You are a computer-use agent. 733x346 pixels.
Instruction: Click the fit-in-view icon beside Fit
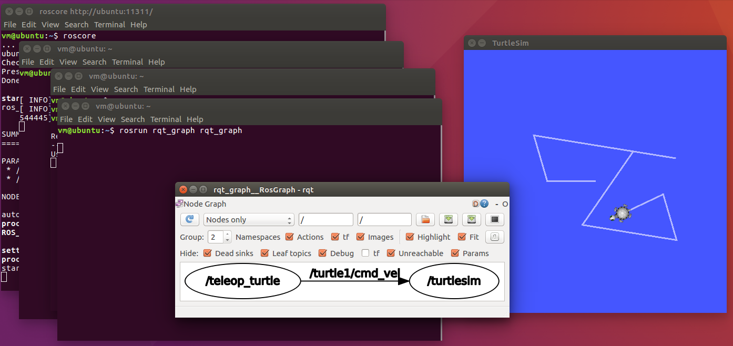pyautogui.click(x=493, y=237)
